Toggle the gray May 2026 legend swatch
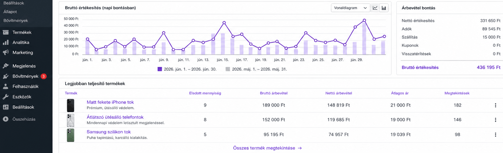The image size is (503, 153). click(228, 69)
